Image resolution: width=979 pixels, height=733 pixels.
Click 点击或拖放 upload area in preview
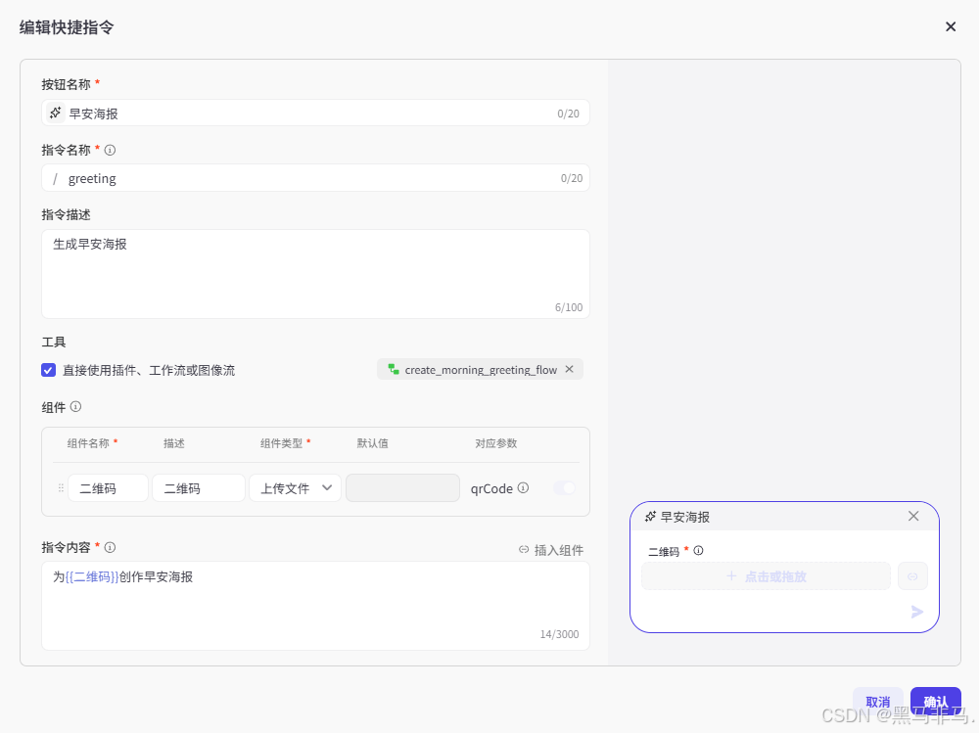[767, 575]
